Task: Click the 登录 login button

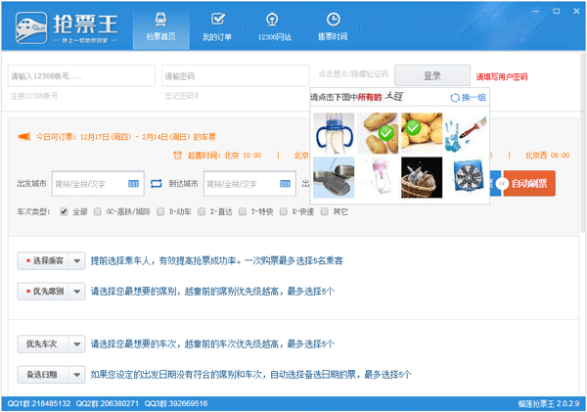Action: (x=432, y=75)
